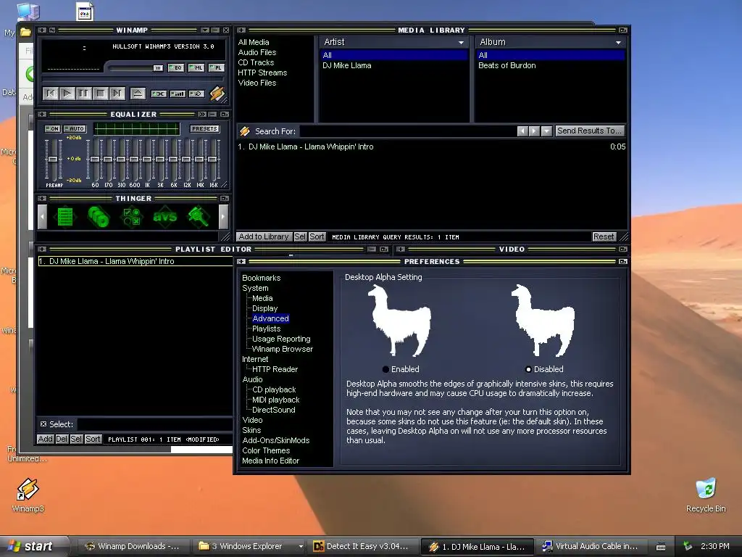
Task: Click the volume slider thumb in Winamp
Action: (x=158, y=68)
